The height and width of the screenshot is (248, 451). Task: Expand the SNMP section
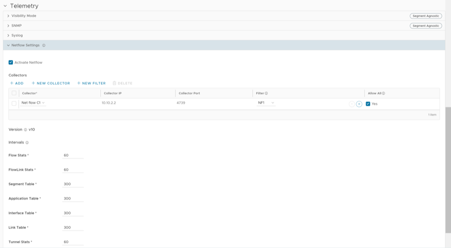8,25
